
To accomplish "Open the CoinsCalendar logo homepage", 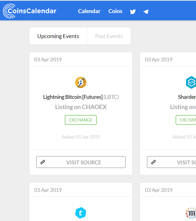I will pyautogui.click(x=30, y=11).
